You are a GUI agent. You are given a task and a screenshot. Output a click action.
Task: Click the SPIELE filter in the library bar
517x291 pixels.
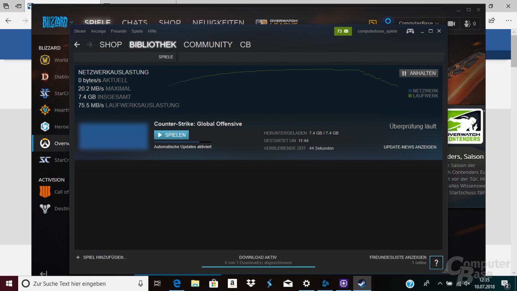click(166, 57)
